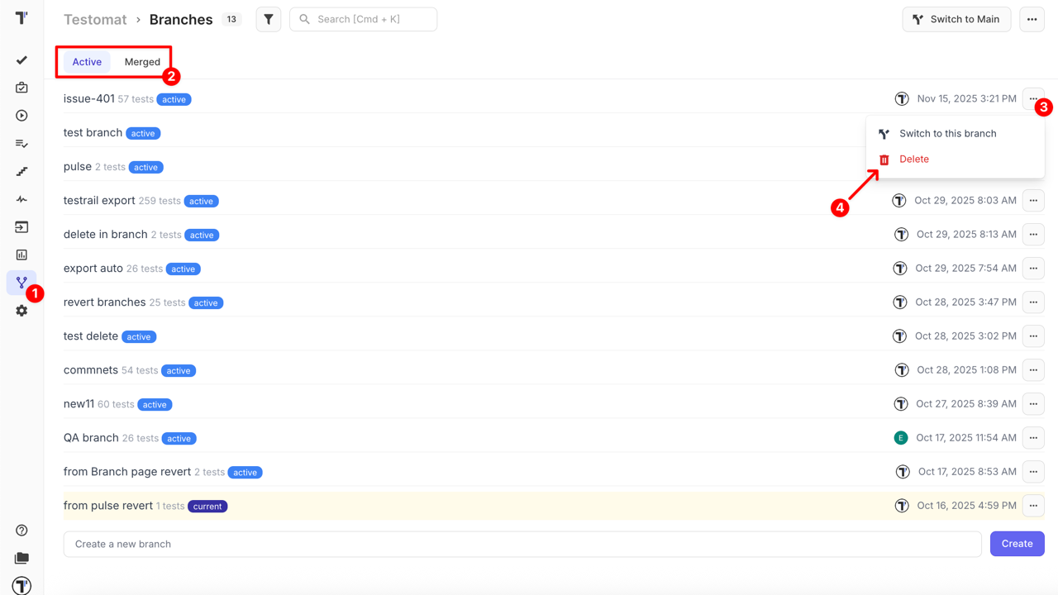This screenshot has width=1058, height=595.
Task: Open the Imports icon in sidebar
Action: (x=21, y=227)
